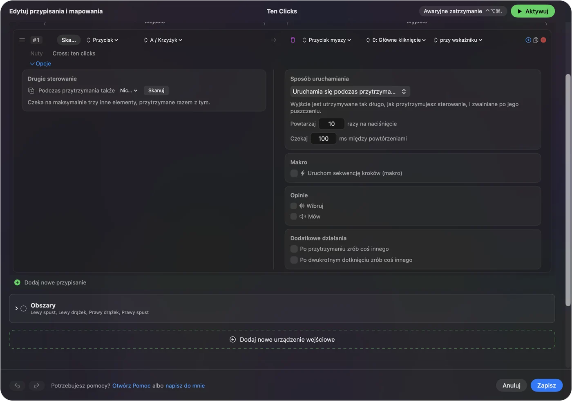Click the Skanuj button
Viewport: 572px width, 401px height.
[x=156, y=91]
